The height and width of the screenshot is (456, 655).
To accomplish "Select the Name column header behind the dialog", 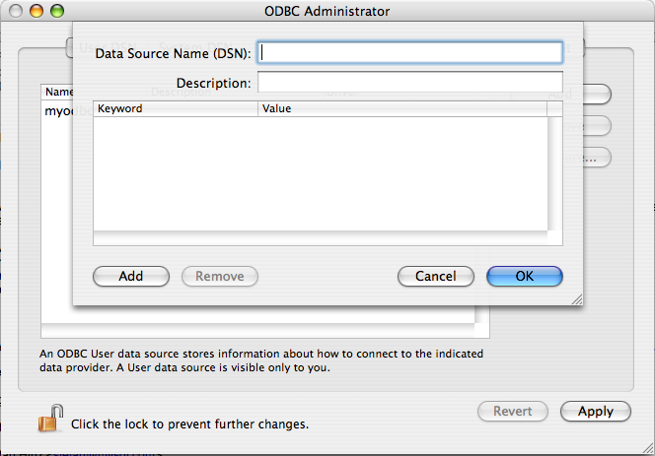I will [x=53, y=92].
